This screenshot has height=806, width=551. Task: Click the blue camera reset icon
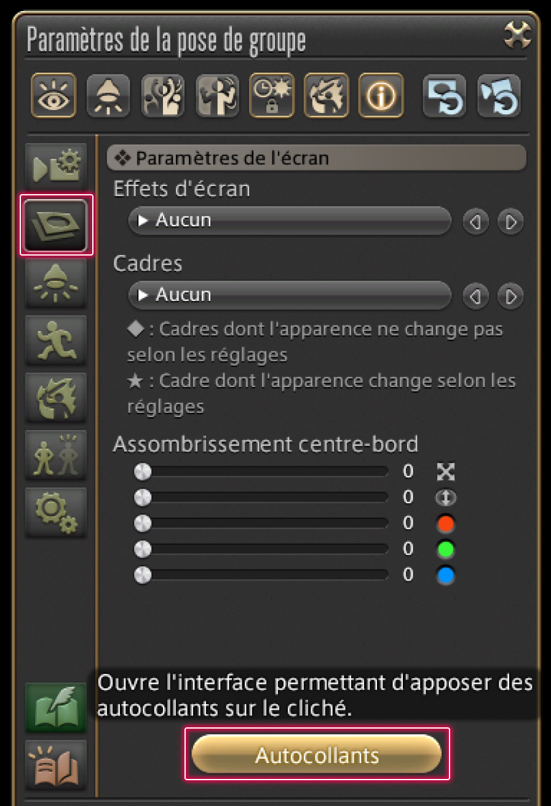(x=499, y=96)
